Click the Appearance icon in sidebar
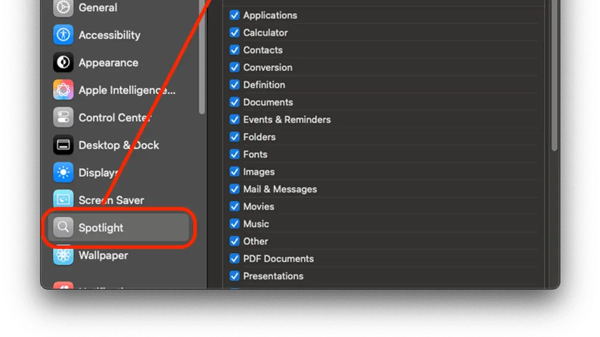 (63, 62)
